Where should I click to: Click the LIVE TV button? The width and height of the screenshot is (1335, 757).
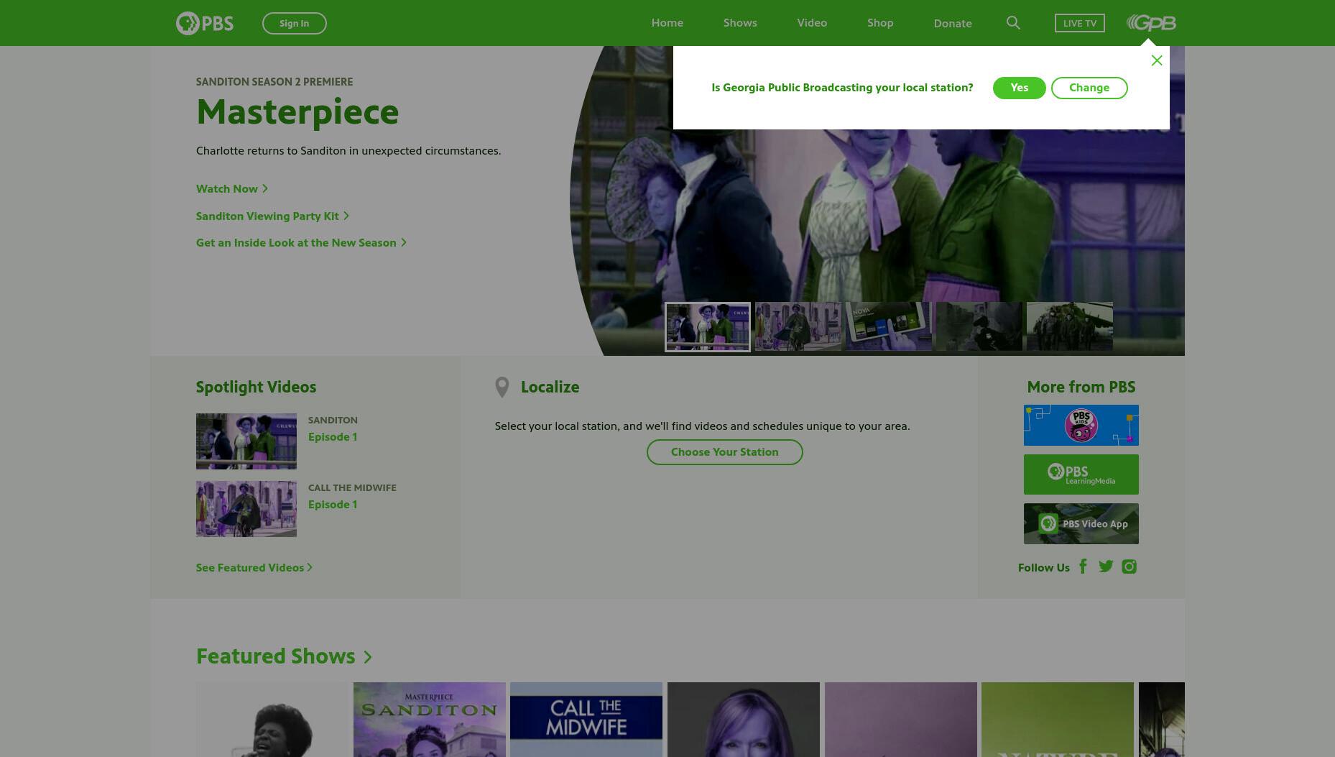(1080, 23)
